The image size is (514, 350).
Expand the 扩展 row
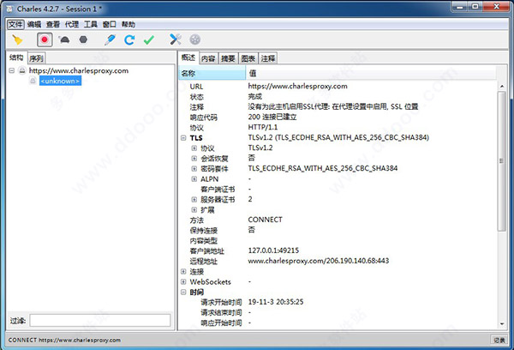tap(194, 210)
